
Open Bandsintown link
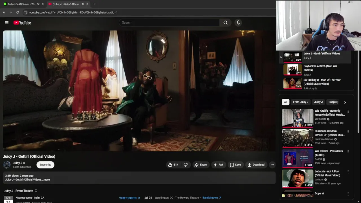212,198
